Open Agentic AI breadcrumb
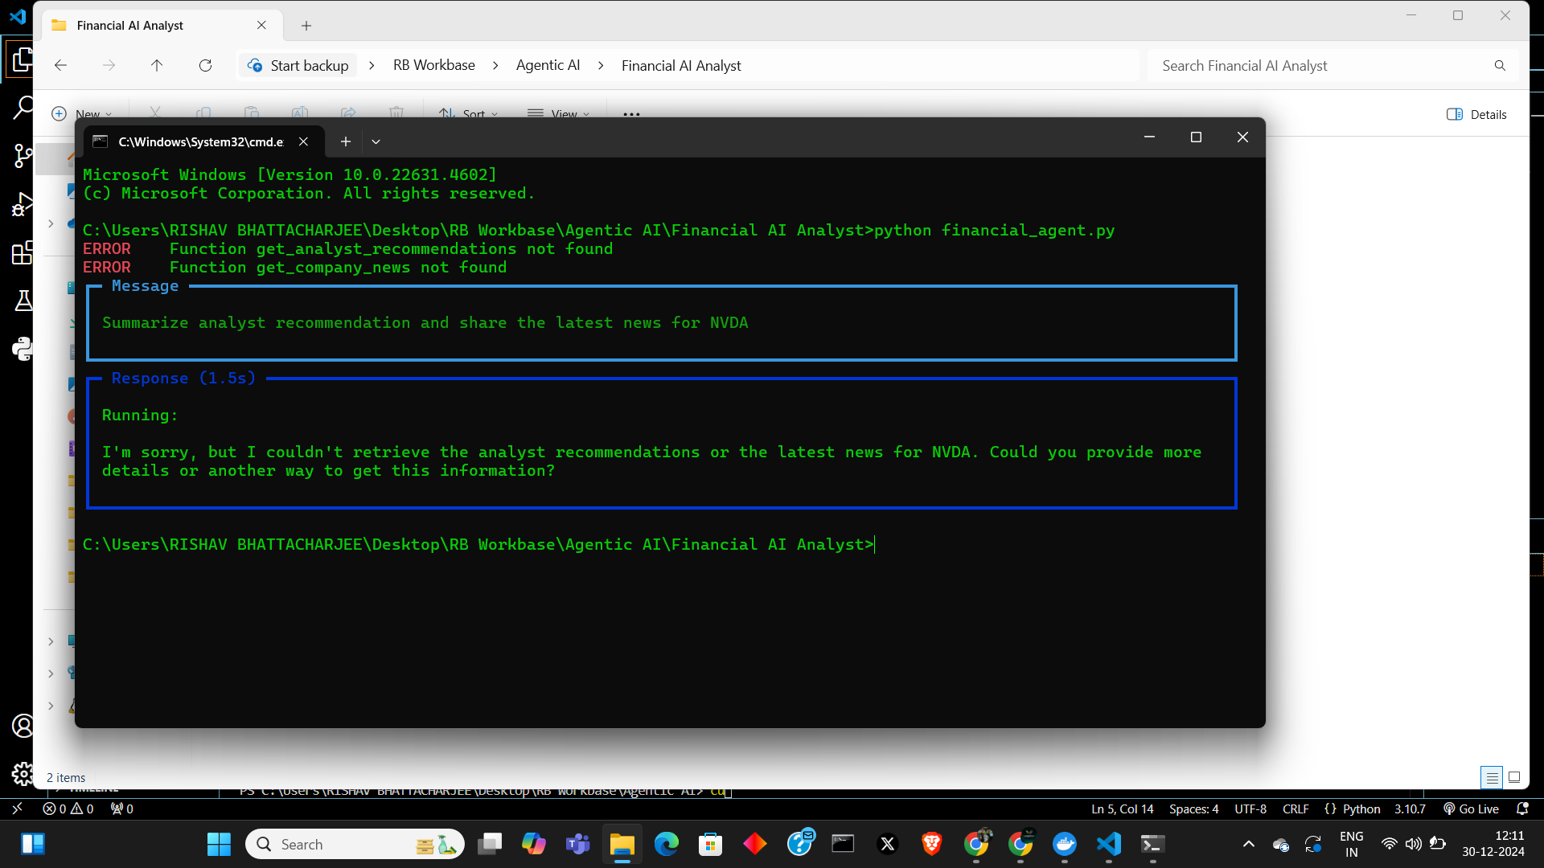Image resolution: width=1544 pixels, height=868 pixels. (x=548, y=66)
